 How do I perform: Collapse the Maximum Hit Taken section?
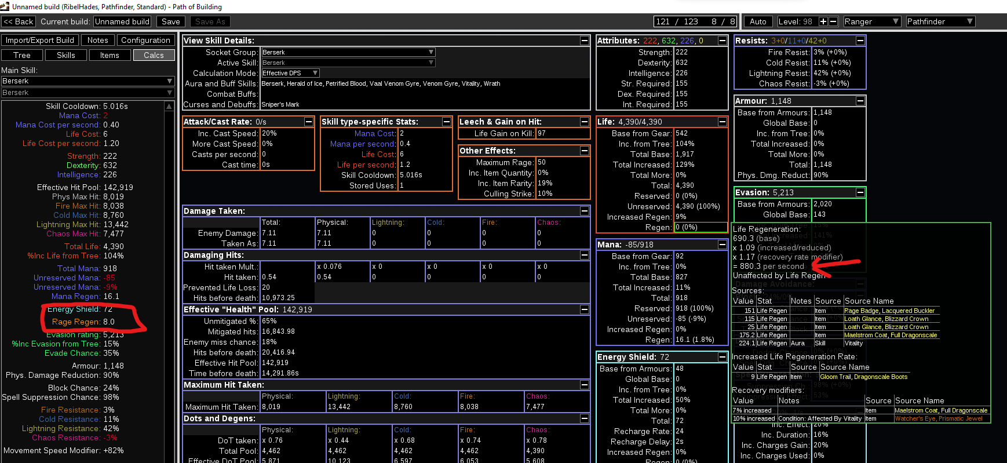coord(584,385)
